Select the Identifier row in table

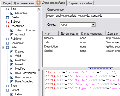click(x=81, y=38)
